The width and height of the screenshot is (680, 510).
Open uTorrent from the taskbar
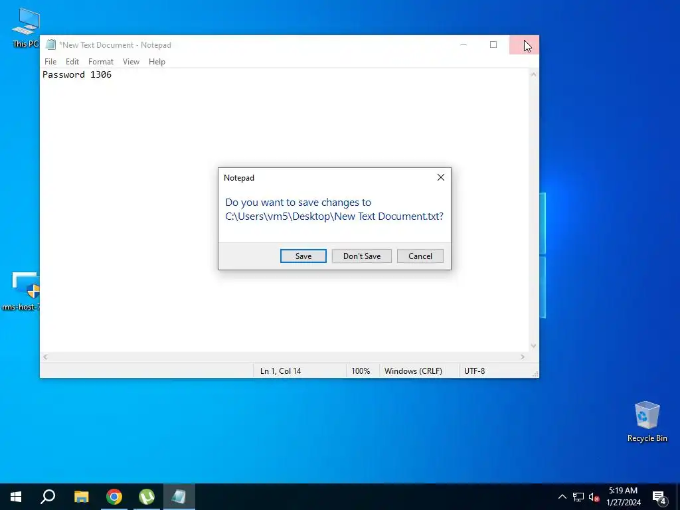point(147,497)
